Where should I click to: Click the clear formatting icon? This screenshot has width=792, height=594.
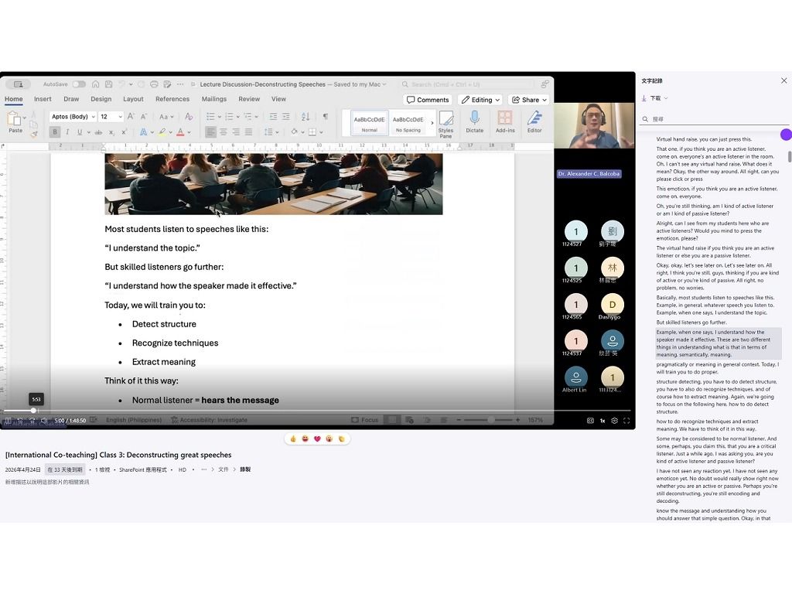[189, 117]
